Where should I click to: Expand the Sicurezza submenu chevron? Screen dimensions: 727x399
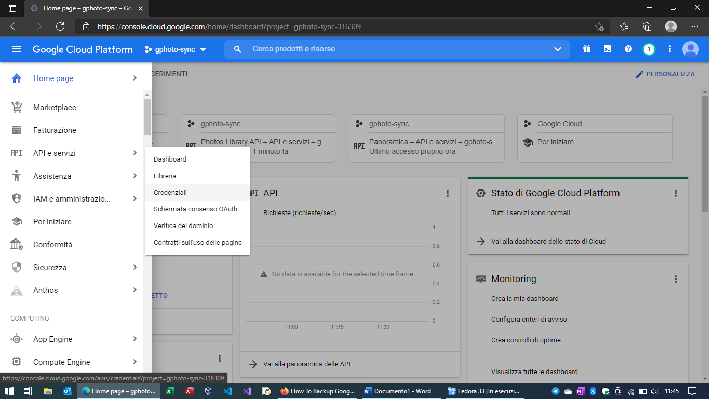click(x=134, y=268)
